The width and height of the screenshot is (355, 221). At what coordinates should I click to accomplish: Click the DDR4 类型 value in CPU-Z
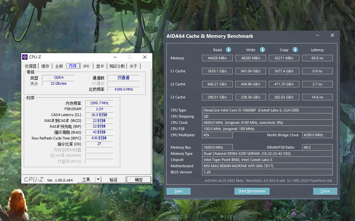[x=59, y=78]
